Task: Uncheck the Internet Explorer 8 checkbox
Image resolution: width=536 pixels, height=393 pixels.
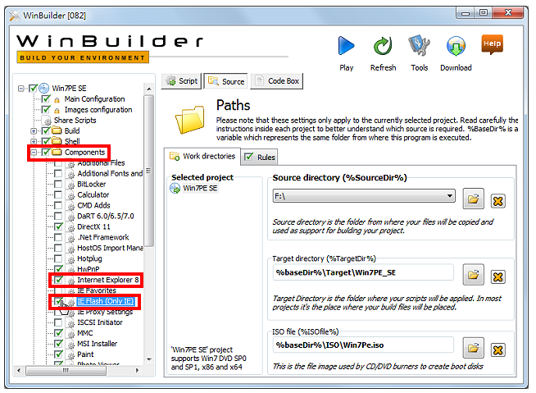Action: 59,280
